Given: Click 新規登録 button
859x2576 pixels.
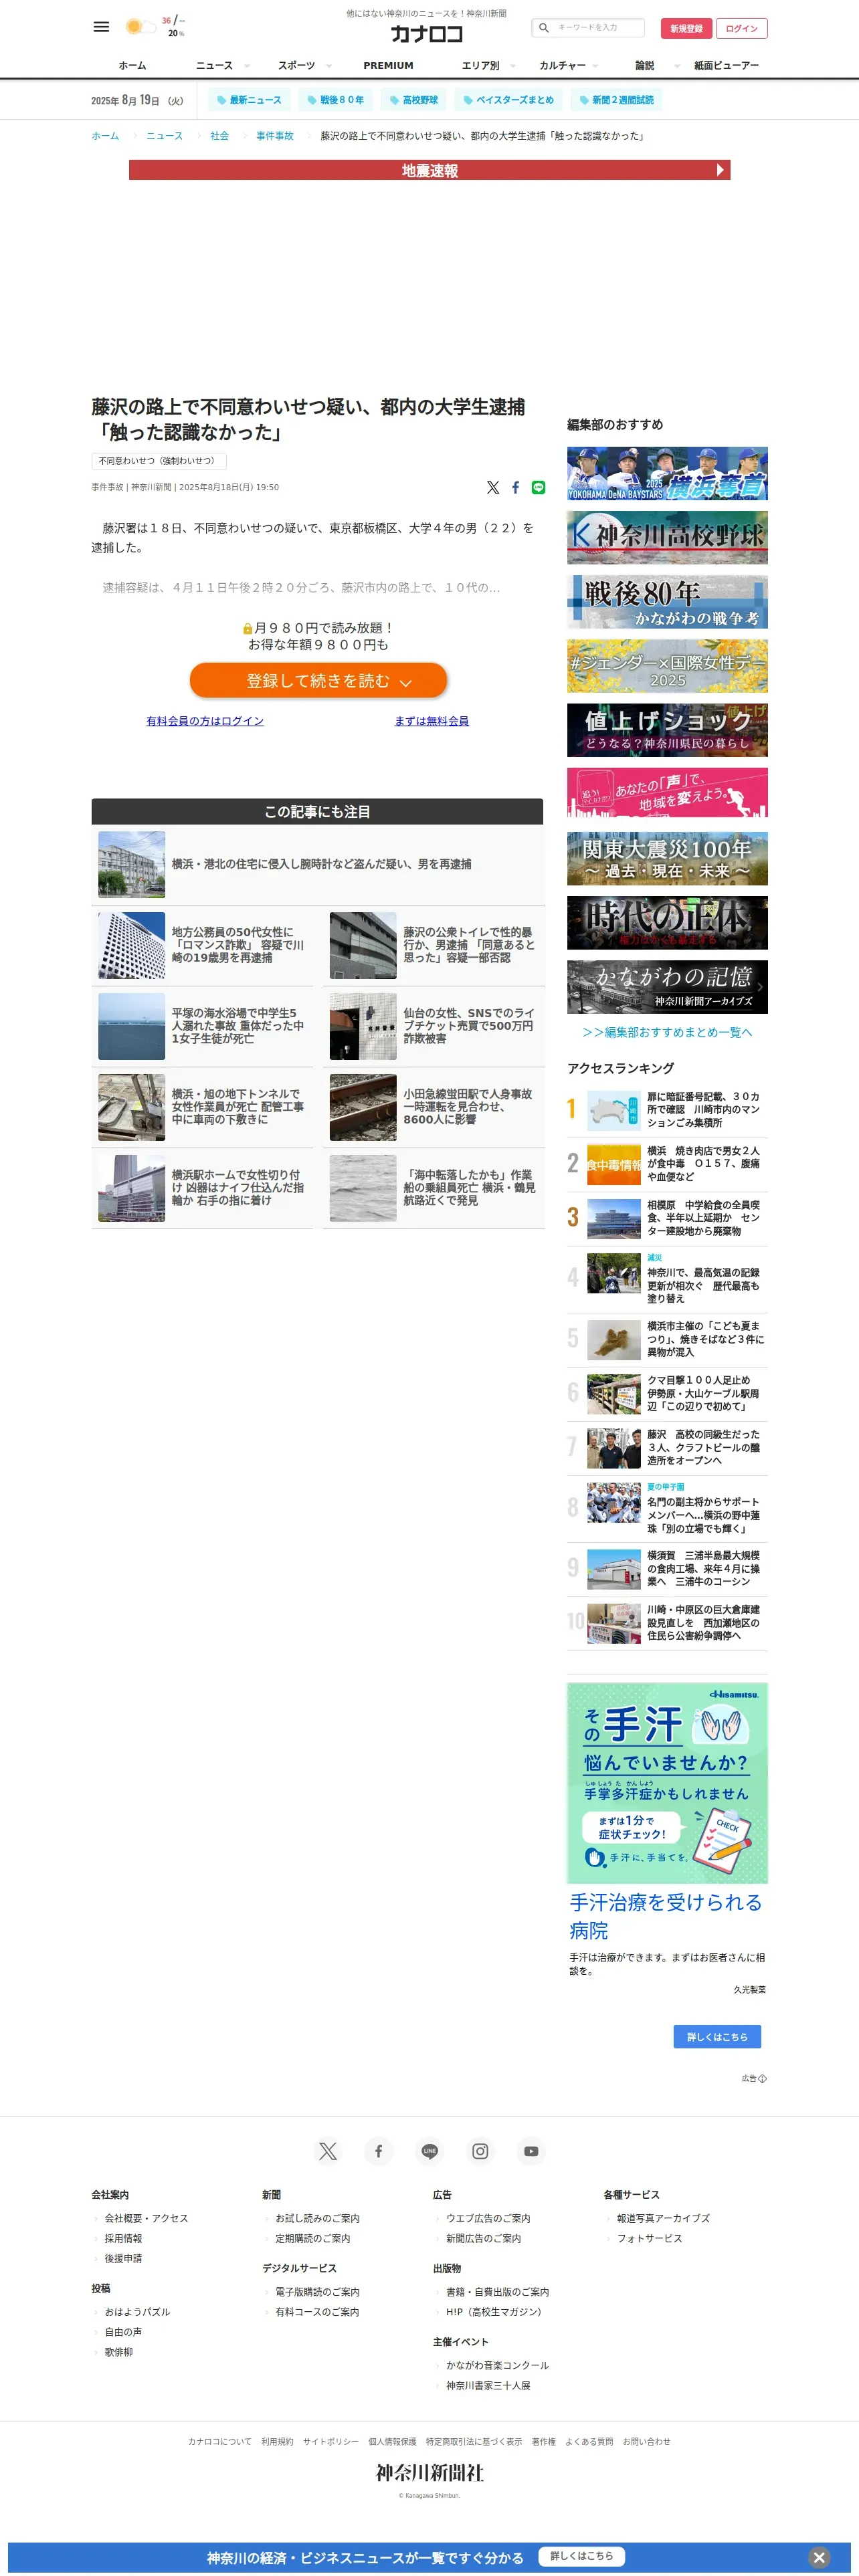Looking at the screenshot, I should point(686,28).
